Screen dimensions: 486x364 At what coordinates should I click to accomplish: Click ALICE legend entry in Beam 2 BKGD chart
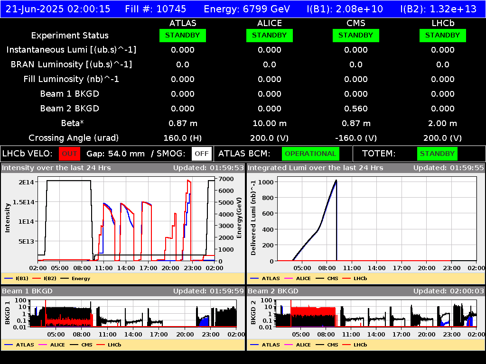pos(298,345)
